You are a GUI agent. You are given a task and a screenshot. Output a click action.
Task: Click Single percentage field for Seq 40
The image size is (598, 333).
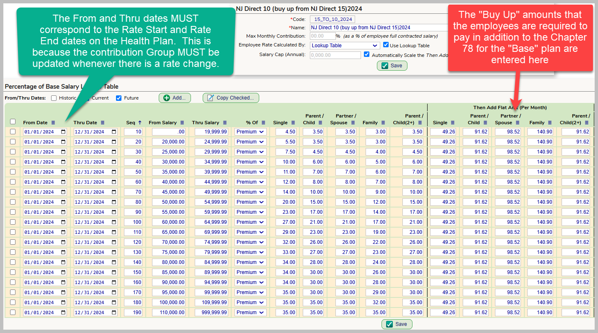[x=286, y=162]
